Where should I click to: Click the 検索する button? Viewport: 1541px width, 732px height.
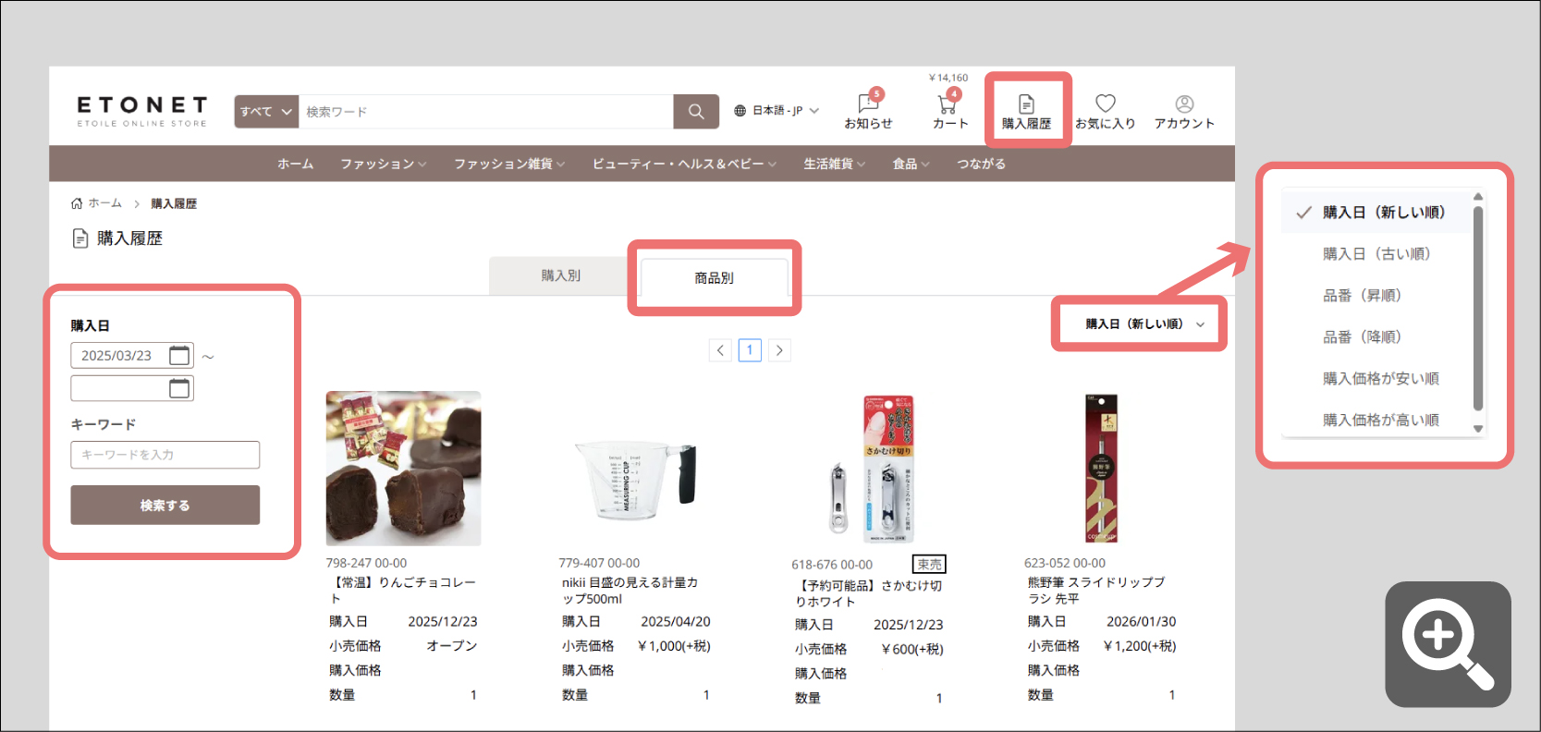(x=165, y=506)
